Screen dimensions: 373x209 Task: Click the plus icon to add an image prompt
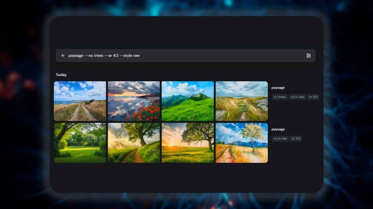tap(63, 55)
